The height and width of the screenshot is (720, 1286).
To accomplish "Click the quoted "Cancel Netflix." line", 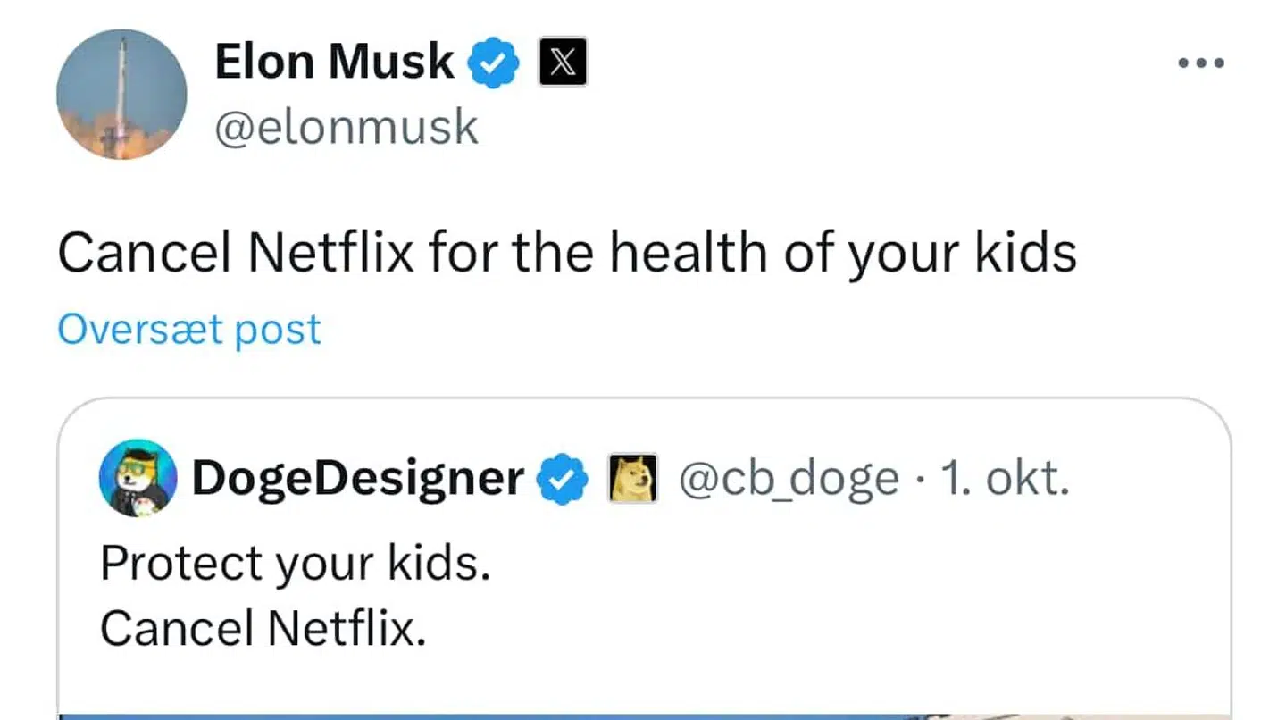I will click(x=263, y=629).
